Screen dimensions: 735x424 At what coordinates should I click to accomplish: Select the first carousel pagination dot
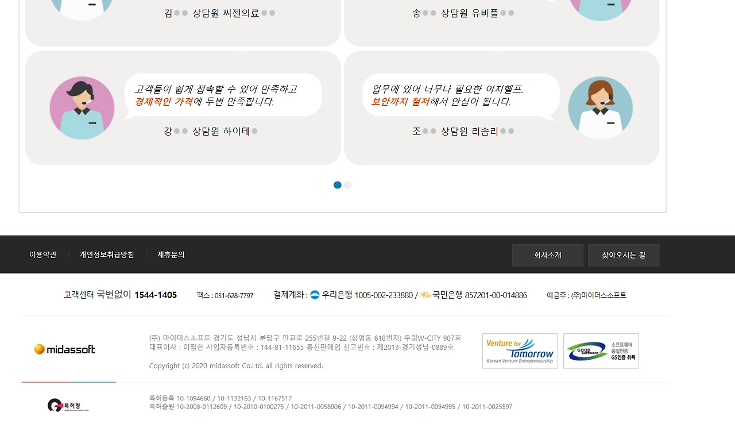[x=338, y=184]
